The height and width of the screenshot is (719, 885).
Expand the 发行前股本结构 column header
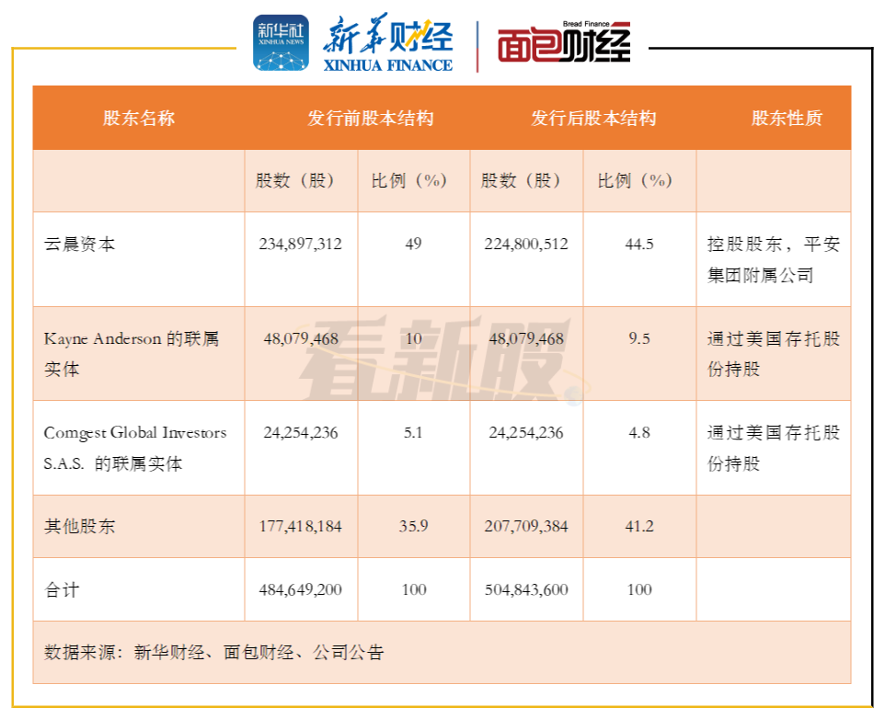[x=373, y=118]
